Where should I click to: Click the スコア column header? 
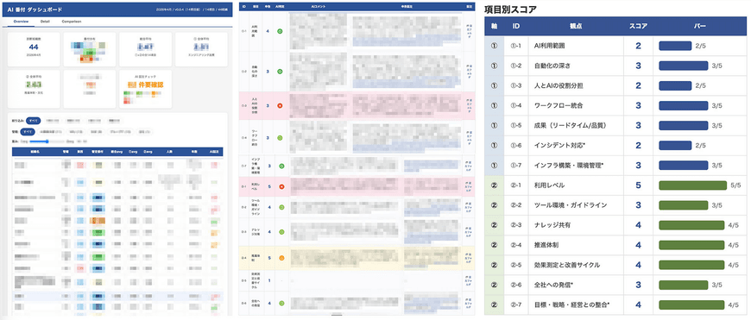pyautogui.click(x=638, y=27)
